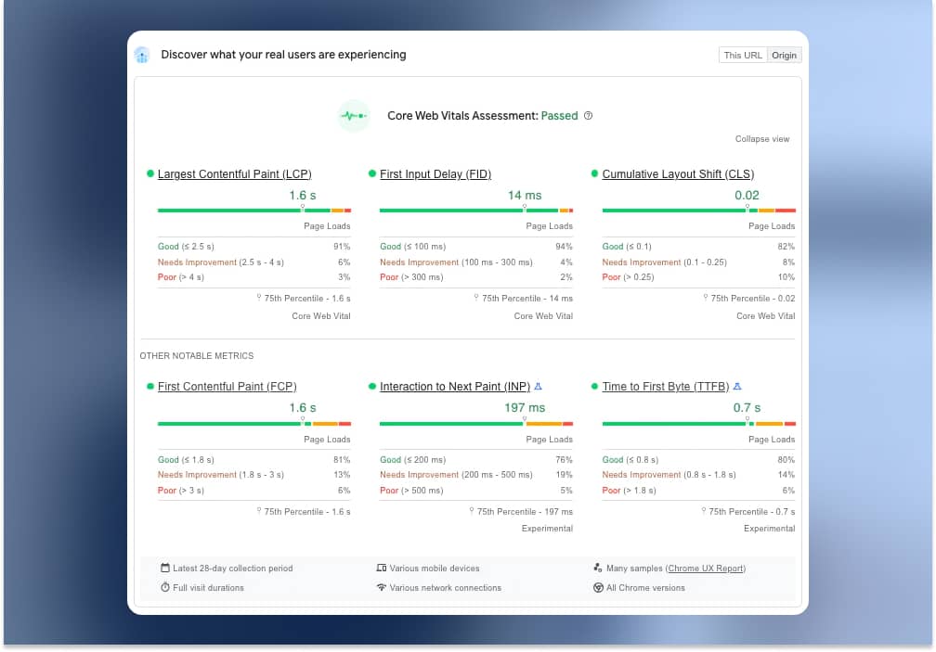
Task: Click the experimental flask icon next to TTFB
Action: [737, 386]
